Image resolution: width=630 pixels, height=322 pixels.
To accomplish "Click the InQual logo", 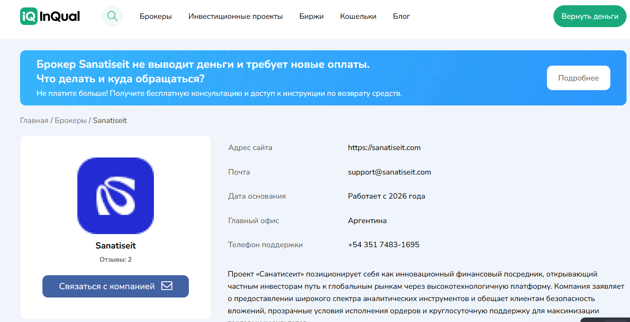I will (x=50, y=16).
